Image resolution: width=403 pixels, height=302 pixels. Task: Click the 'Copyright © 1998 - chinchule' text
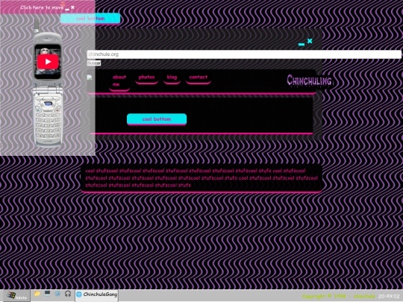coord(339,296)
